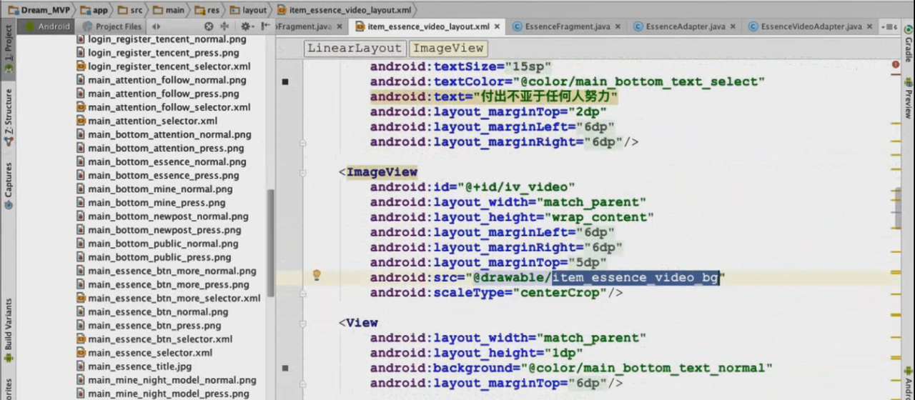Collapse the ImageView tag fold marker
Viewport: 915px width, 400px height.
pyautogui.click(x=303, y=172)
